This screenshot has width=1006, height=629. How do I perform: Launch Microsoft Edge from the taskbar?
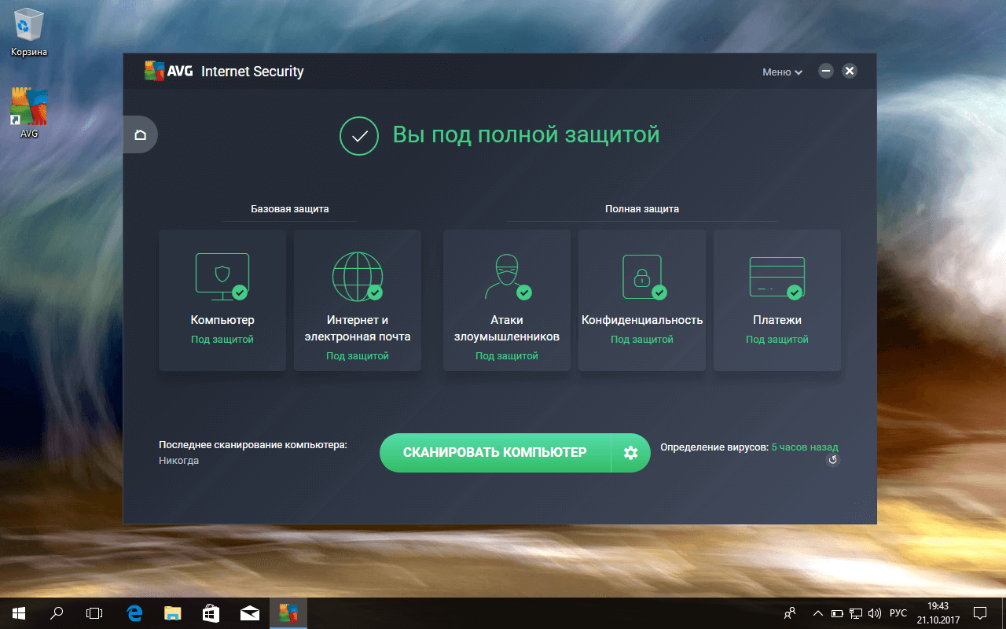(134, 612)
